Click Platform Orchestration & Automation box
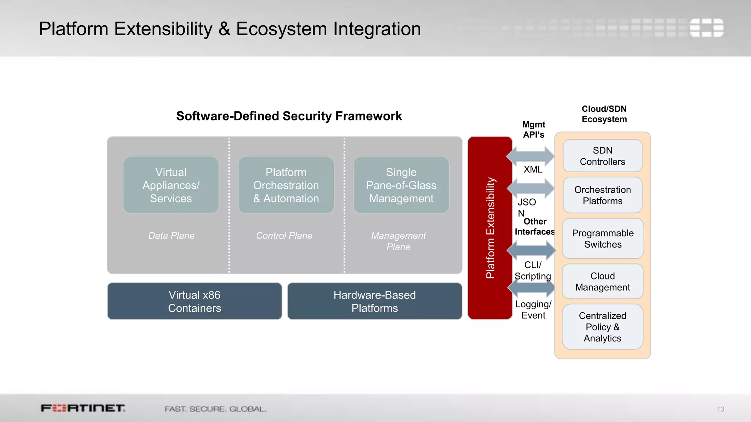Viewport: 751px width, 422px height. click(286, 185)
